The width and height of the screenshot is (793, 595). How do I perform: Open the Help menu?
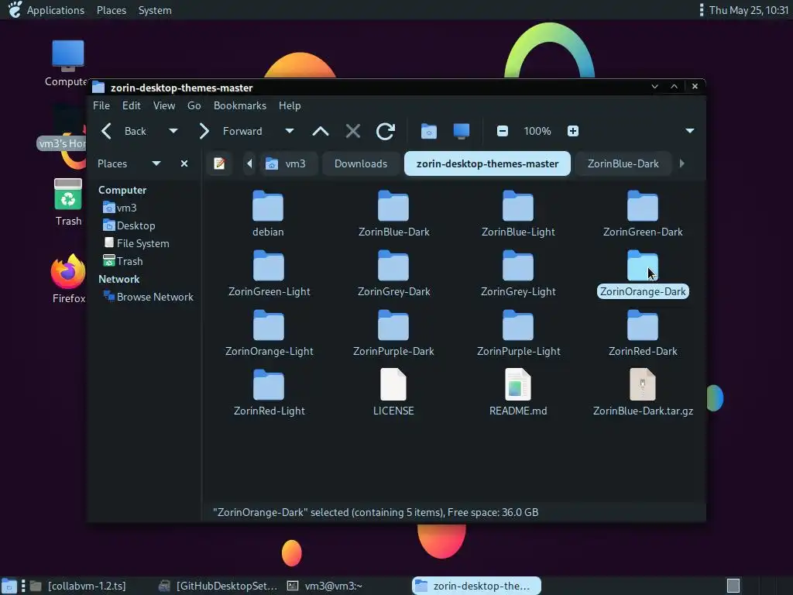click(x=290, y=105)
